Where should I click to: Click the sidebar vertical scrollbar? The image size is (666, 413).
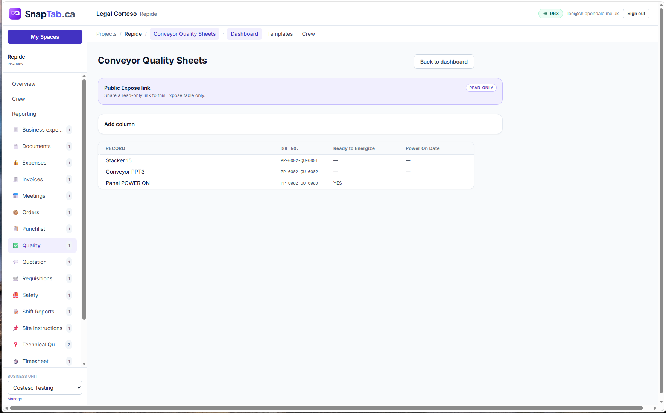pyautogui.click(x=84, y=199)
